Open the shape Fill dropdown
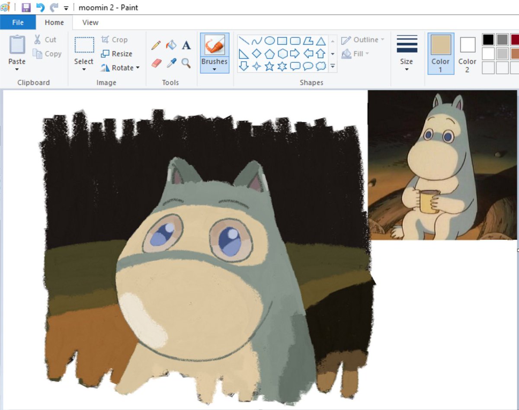 356,54
